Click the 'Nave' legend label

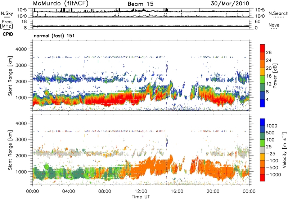point(274,25)
